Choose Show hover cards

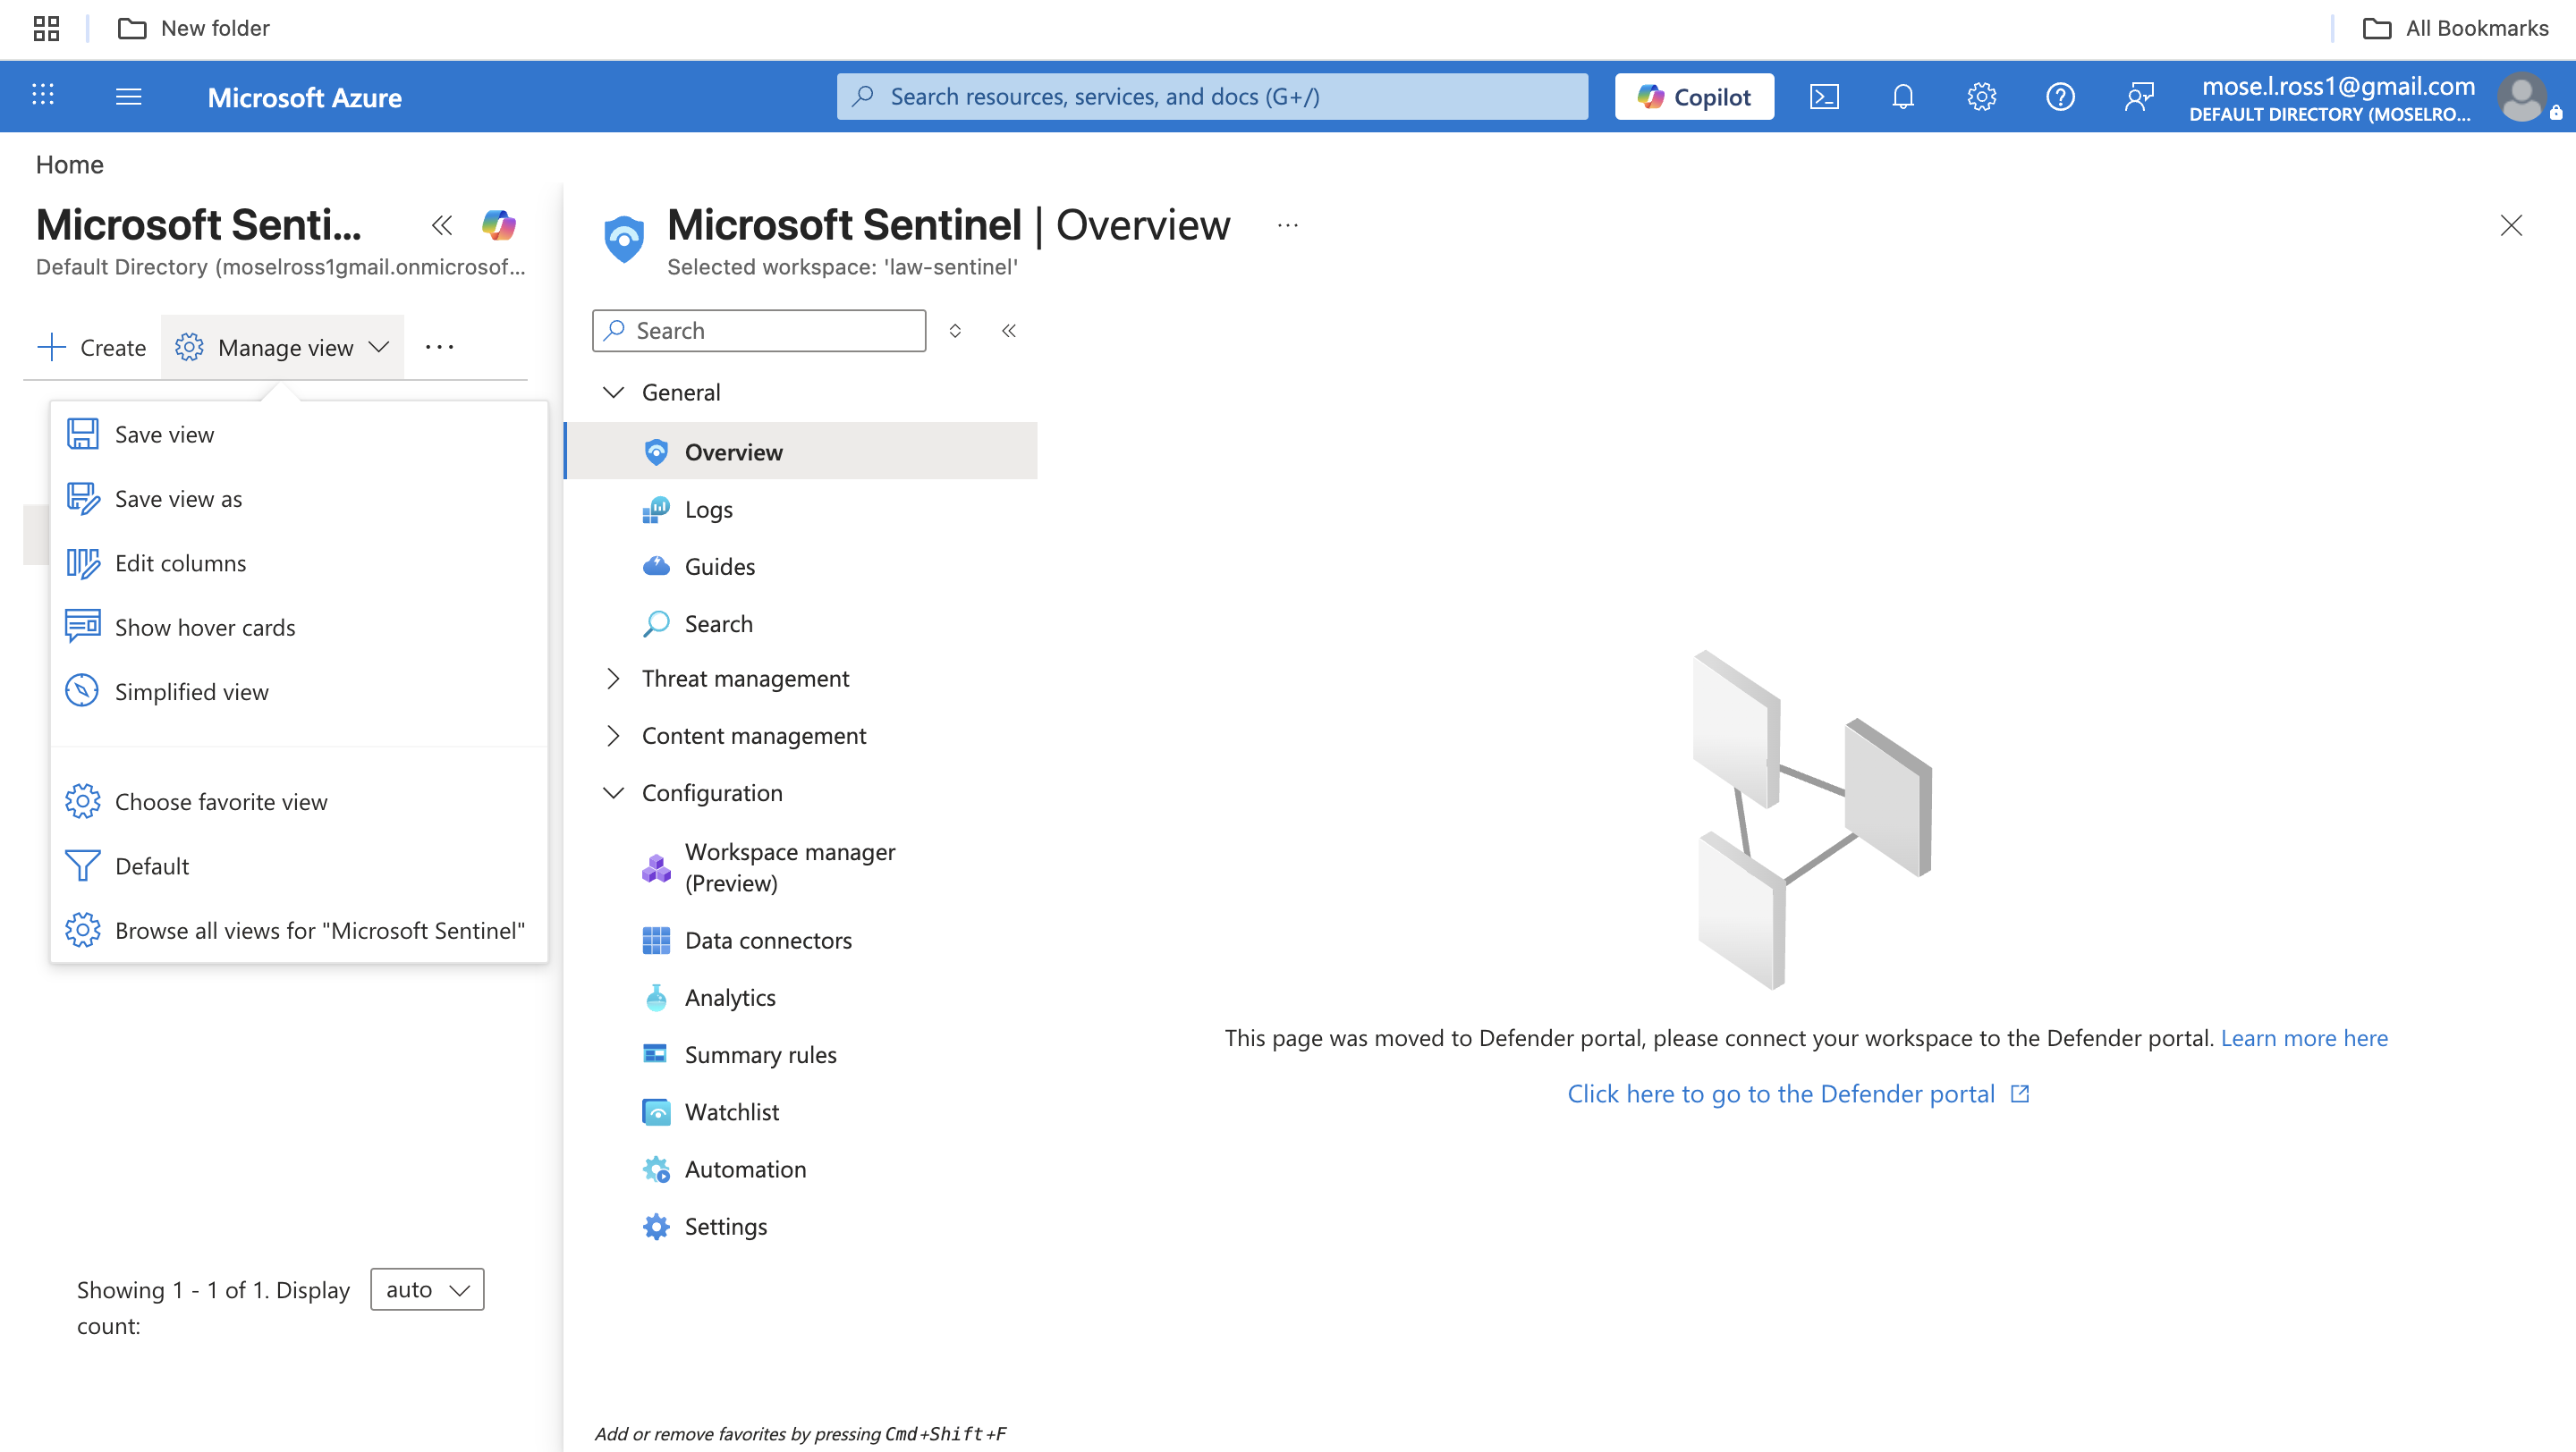coord(299,628)
